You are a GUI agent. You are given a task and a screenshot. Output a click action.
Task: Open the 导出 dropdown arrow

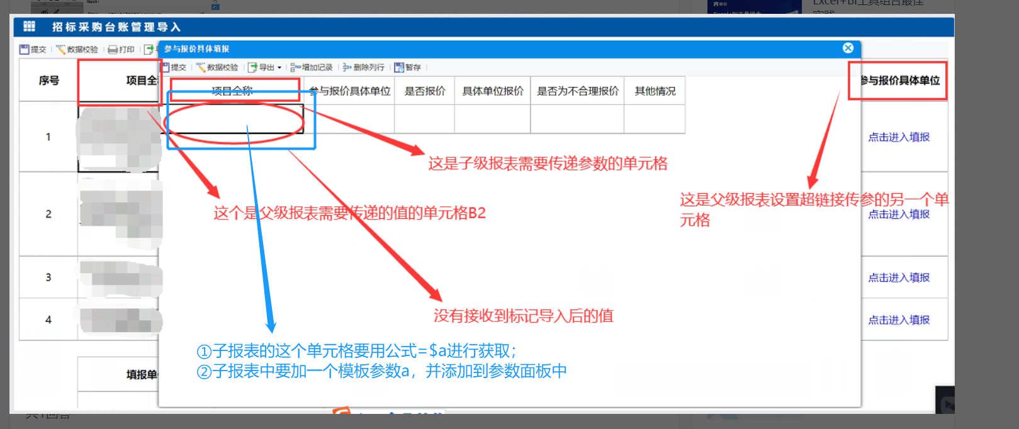pos(279,67)
